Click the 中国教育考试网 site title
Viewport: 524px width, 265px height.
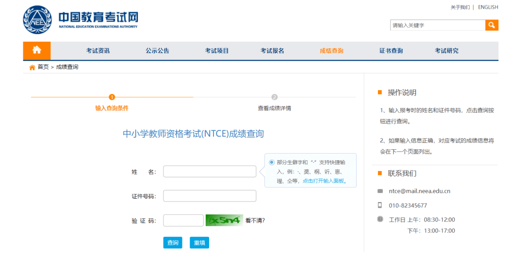(98, 17)
